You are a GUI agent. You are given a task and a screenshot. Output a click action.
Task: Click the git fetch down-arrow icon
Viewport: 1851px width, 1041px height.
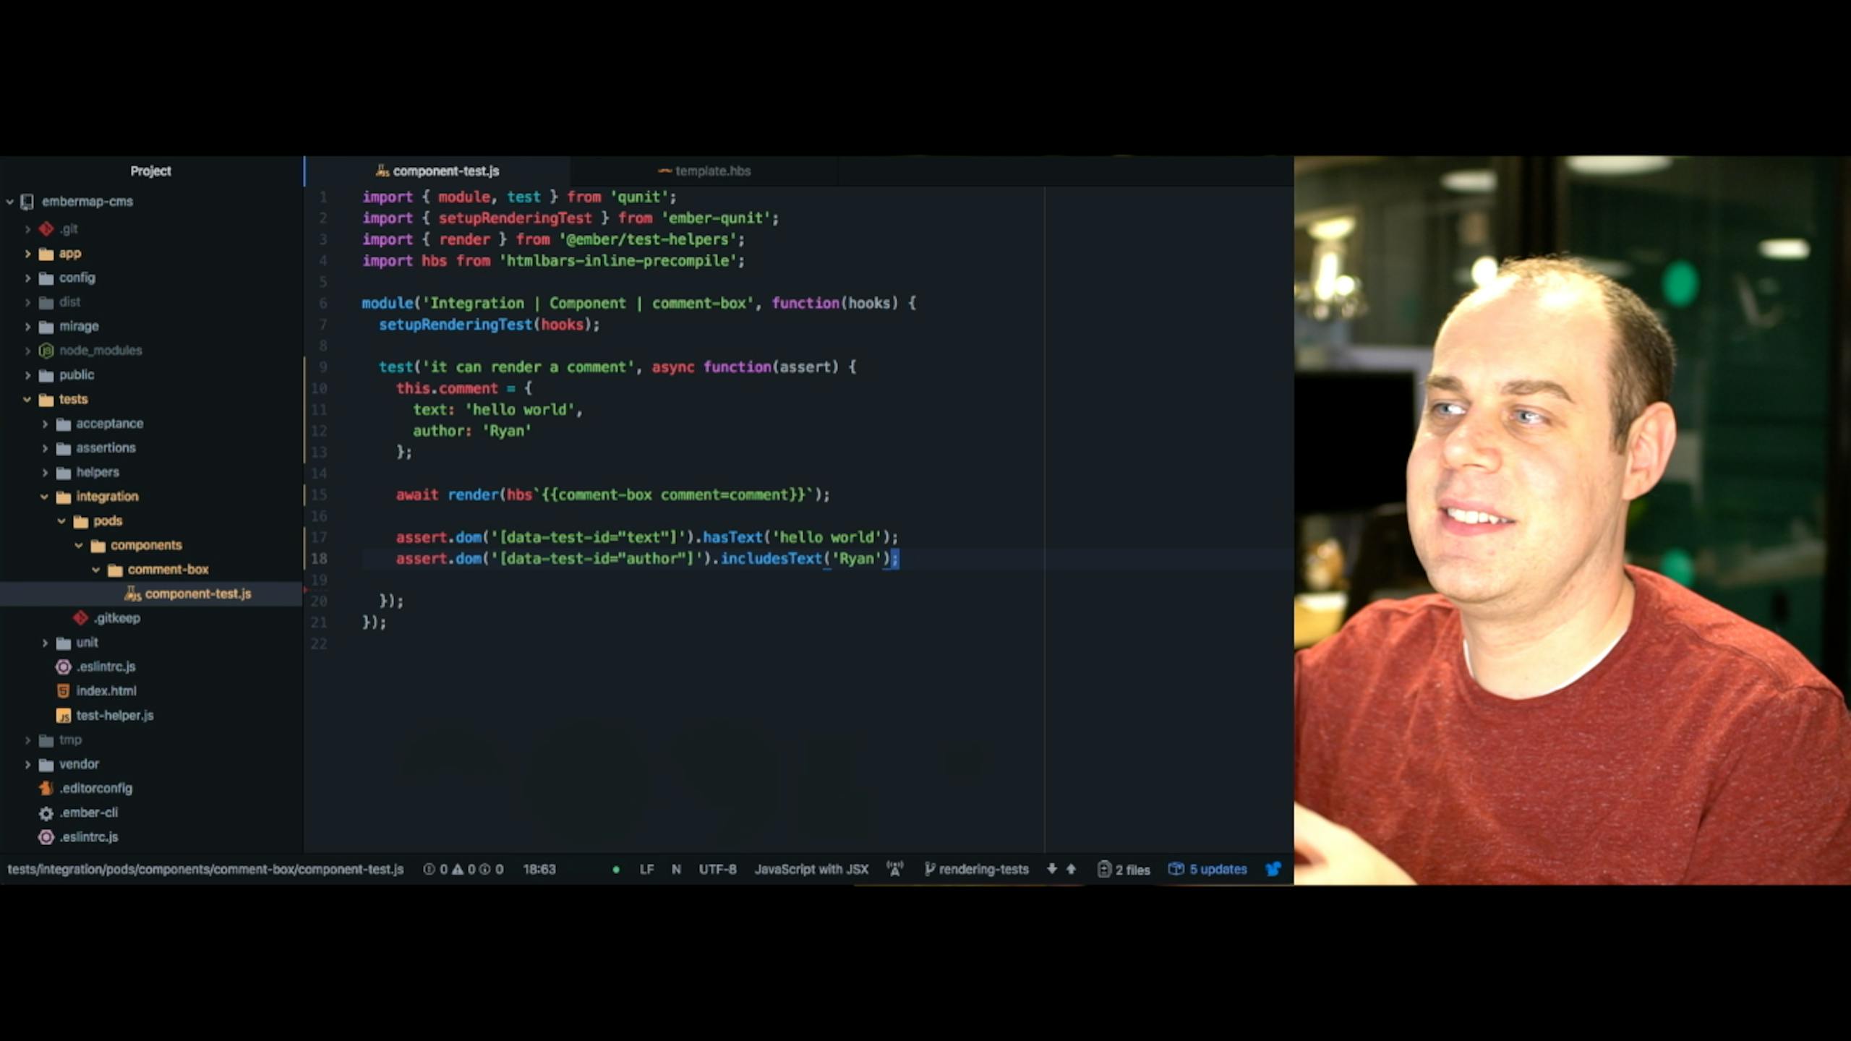tap(1052, 869)
